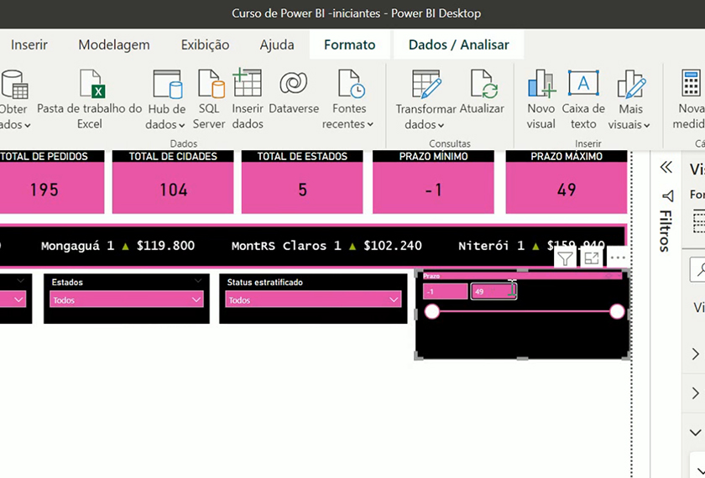Add a Caixa de texto
The image size is (705, 478).
point(583,84)
